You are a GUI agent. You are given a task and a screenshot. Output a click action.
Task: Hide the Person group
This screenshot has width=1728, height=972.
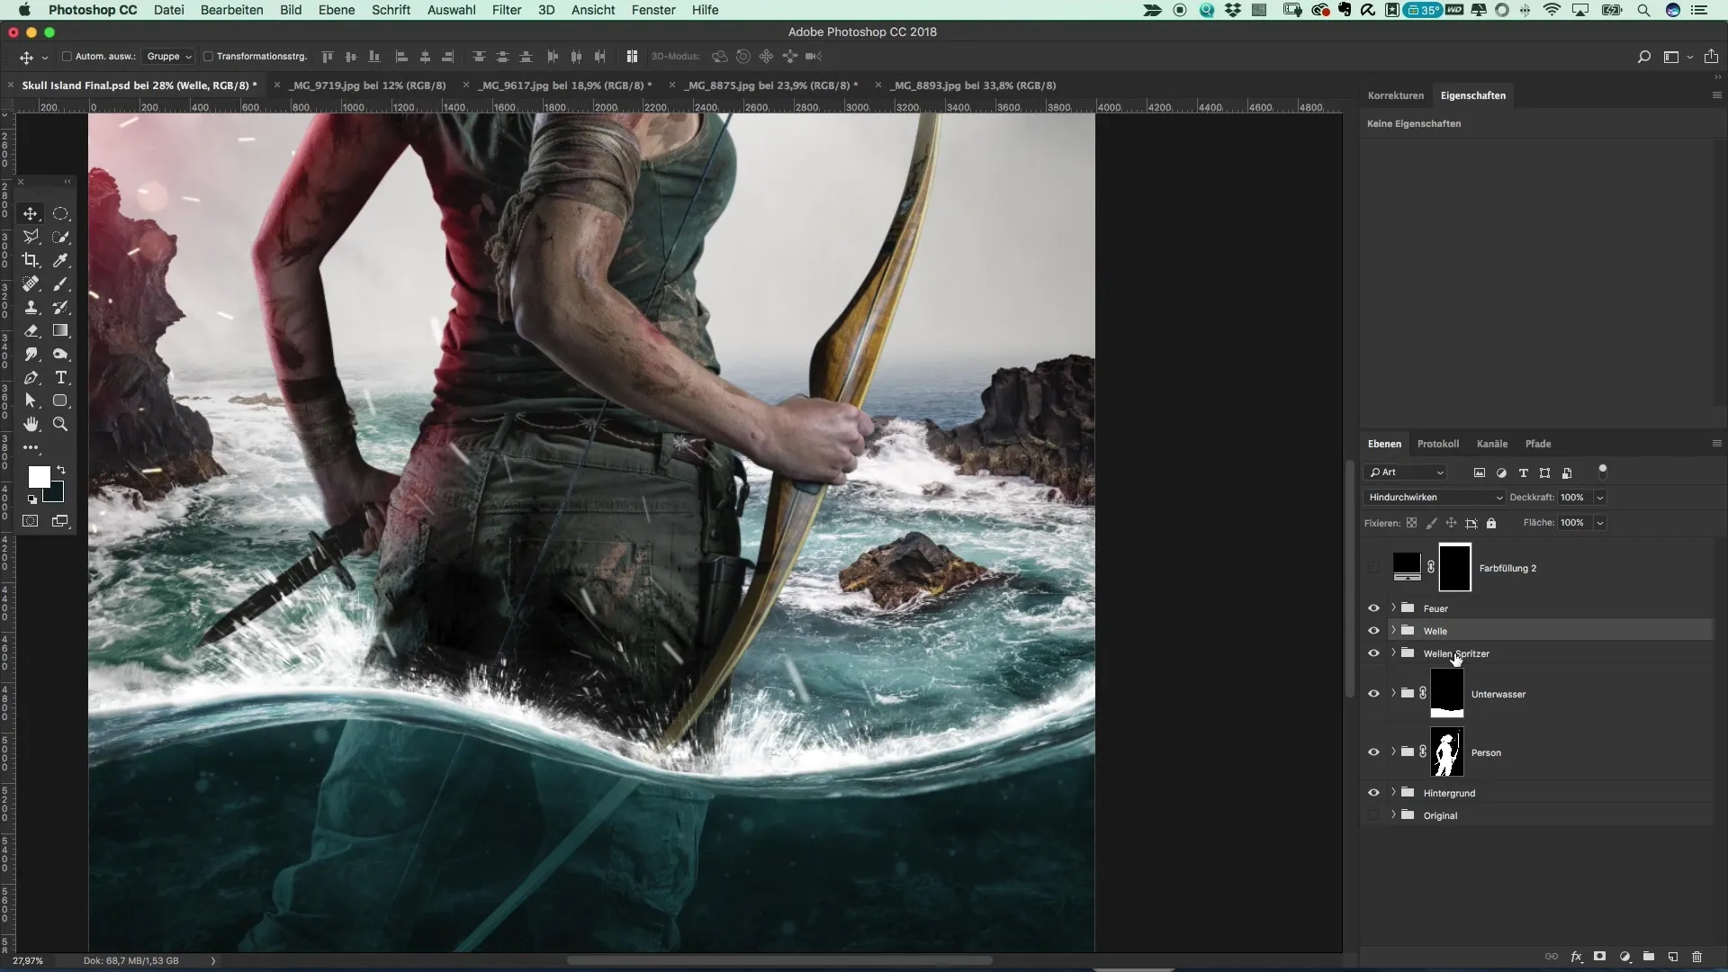click(x=1373, y=752)
